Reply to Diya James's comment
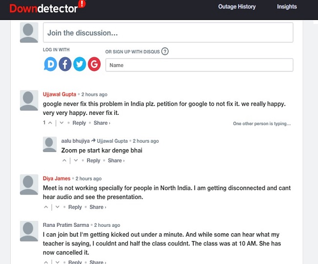Image resolution: width=318 pixels, height=264 pixels. click(75, 207)
